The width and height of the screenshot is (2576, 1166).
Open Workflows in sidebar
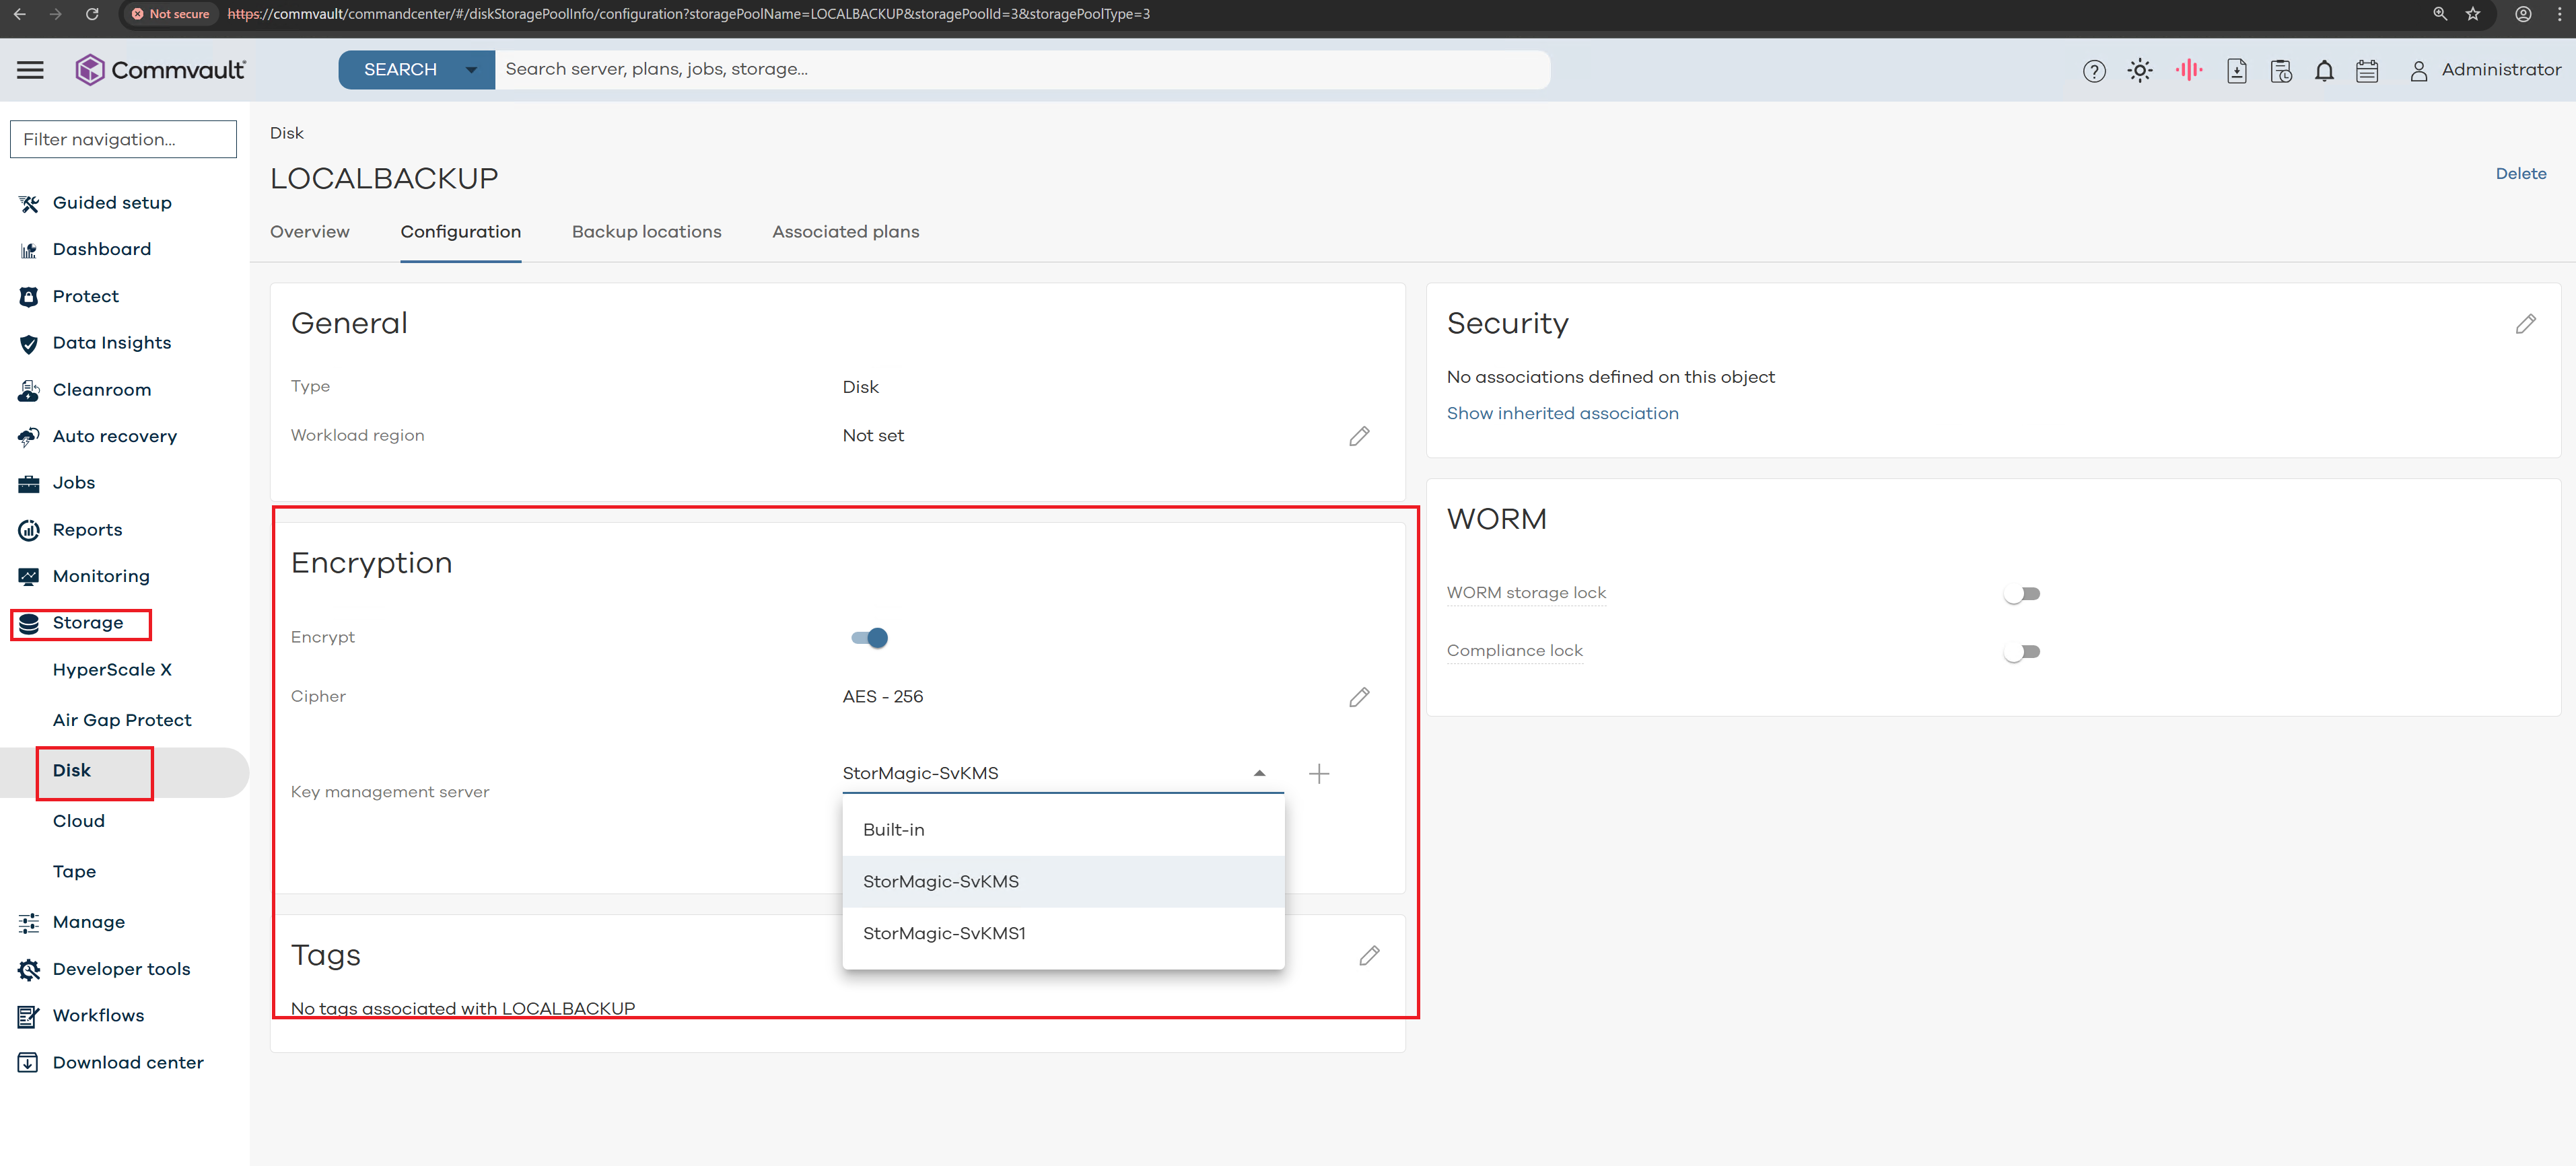(98, 1016)
